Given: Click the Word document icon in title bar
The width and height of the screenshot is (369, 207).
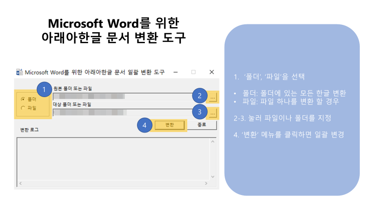Looking at the screenshot, I should tap(19, 72).
